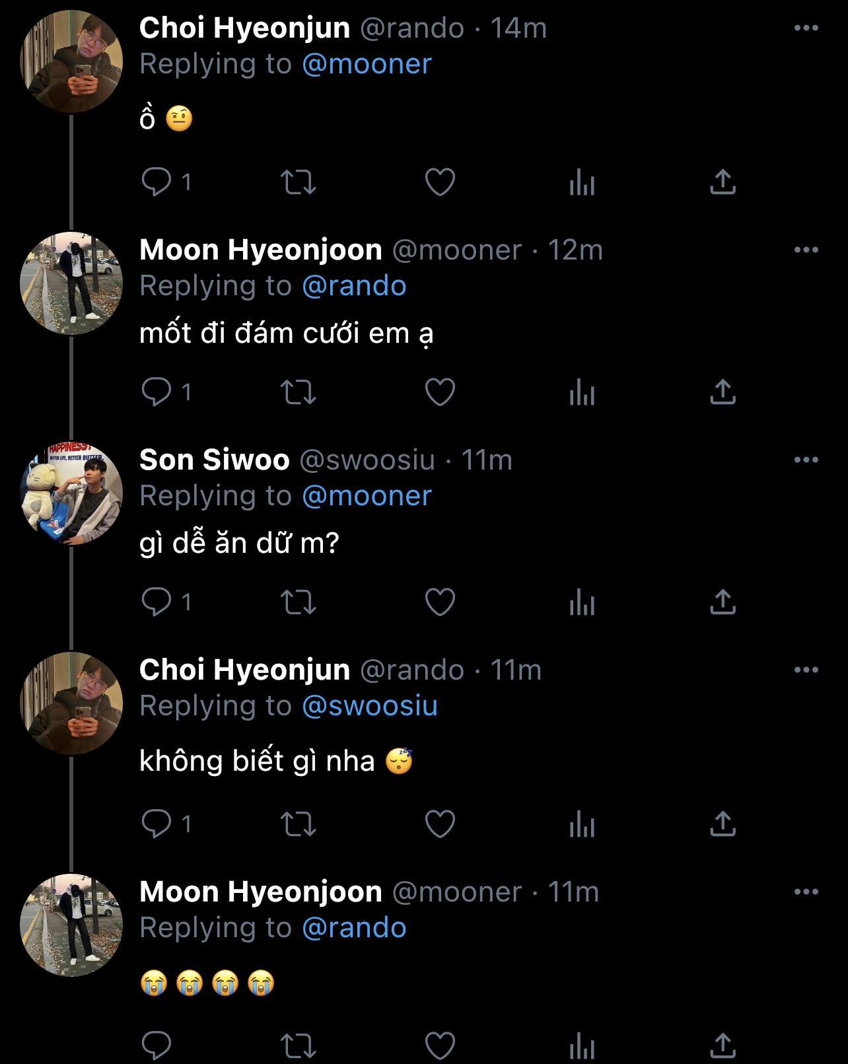The image size is (848, 1064).
Task: View analytics on "không biết gì nha" tweet
Action: pyautogui.click(x=582, y=824)
